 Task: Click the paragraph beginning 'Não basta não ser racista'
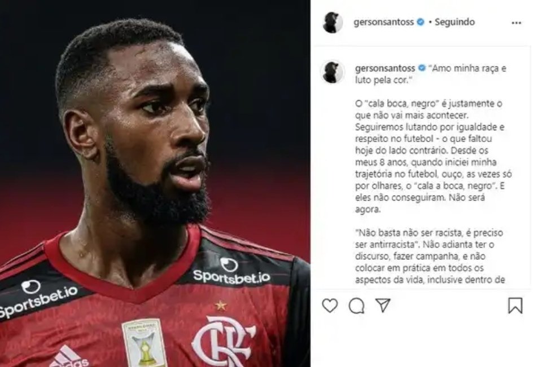(x=429, y=257)
